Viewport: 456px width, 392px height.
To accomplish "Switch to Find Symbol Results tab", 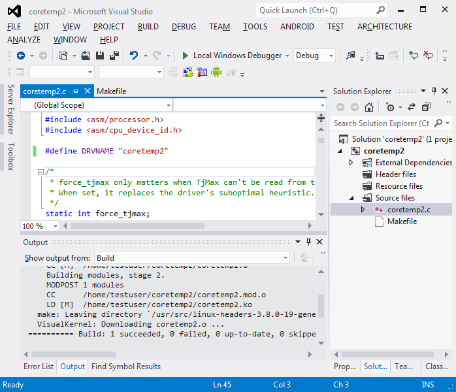I will tap(126, 367).
